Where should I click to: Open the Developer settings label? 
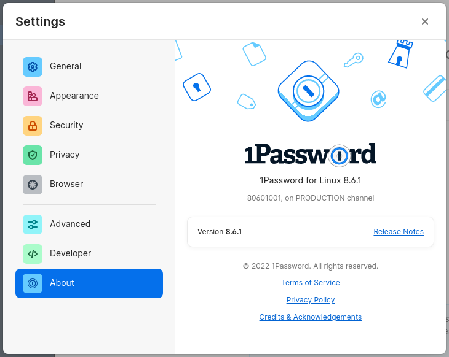click(x=70, y=253)
